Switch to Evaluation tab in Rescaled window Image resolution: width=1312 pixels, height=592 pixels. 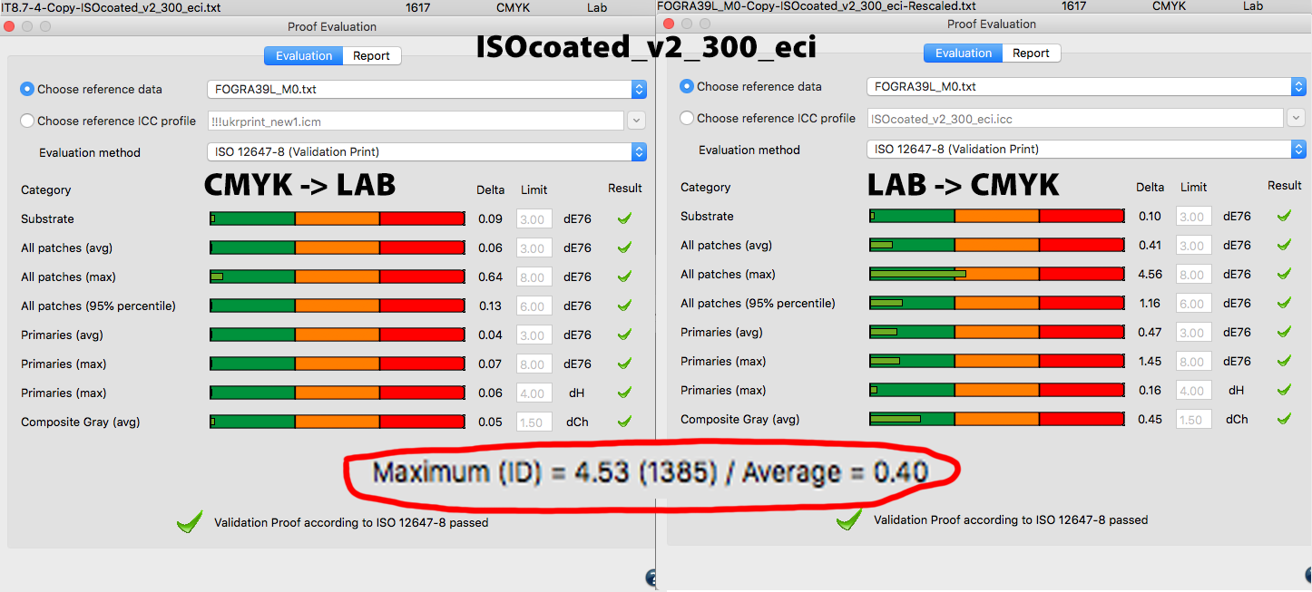tap(964, 53)
